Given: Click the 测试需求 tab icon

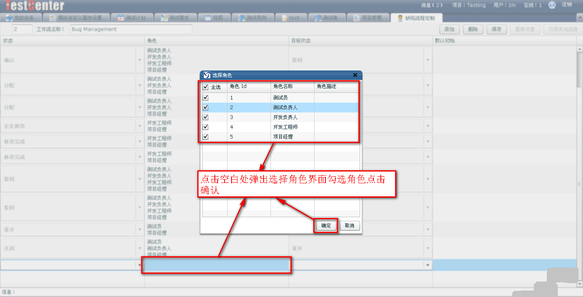Looking at the screenshot, I should pos(164,18).
